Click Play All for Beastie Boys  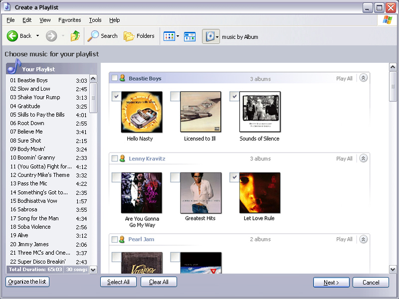pos(344,79)
